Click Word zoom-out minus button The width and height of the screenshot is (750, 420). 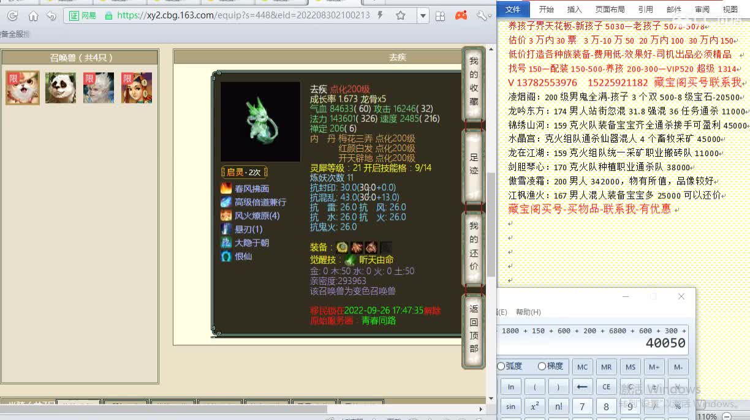coord(726,416)
